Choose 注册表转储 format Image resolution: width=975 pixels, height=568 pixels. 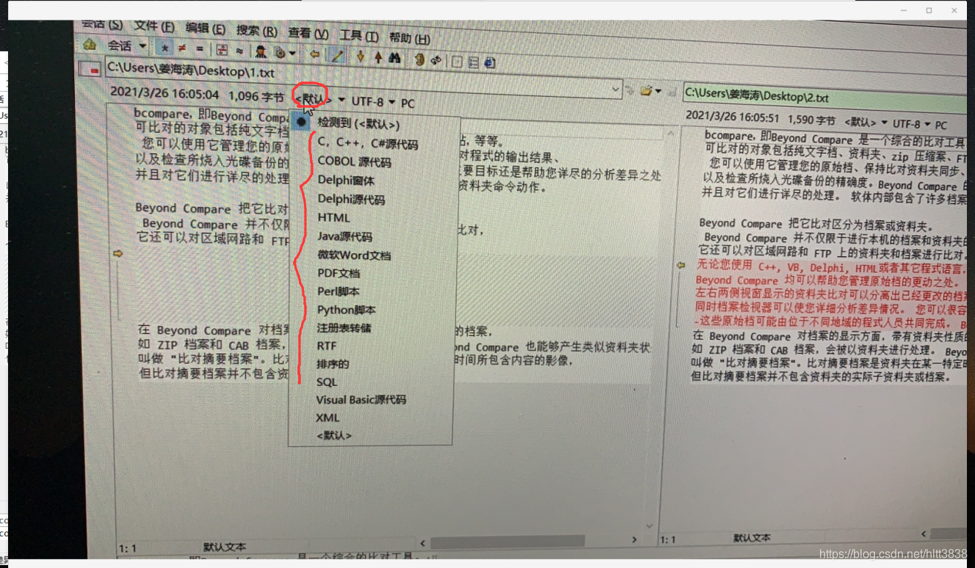[x=344, y=327]
